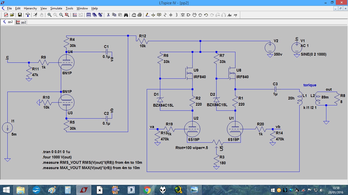
Task: Click the SINE(0 2 1000) text of V1
Action: tap(314, 54)
